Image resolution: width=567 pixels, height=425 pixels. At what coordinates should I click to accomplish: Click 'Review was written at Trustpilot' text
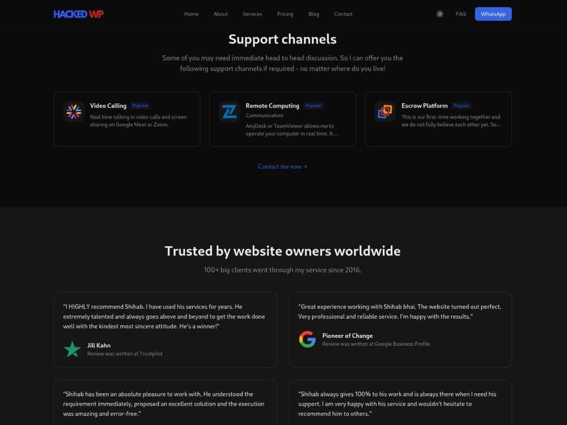point(125,354)
